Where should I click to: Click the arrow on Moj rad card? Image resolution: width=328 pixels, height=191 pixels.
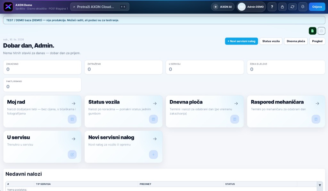[x=74, y=103]
